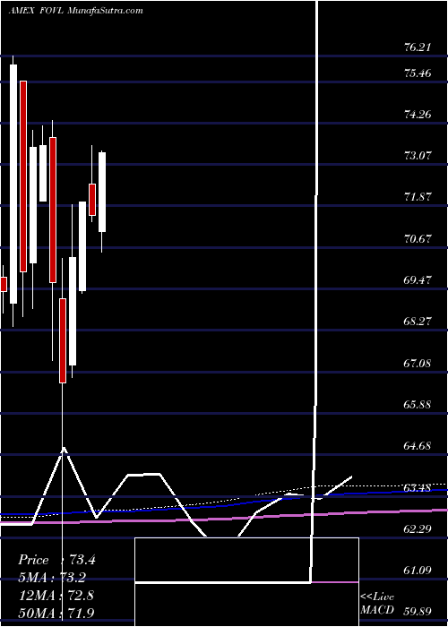Click the 76.21 price axis label
This screenshot has width=448, height=627.
coord(418,47)
